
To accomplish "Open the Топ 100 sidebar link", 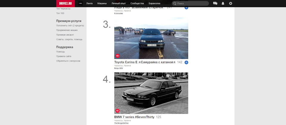I will pyautogui.click(x=60, y=13).
